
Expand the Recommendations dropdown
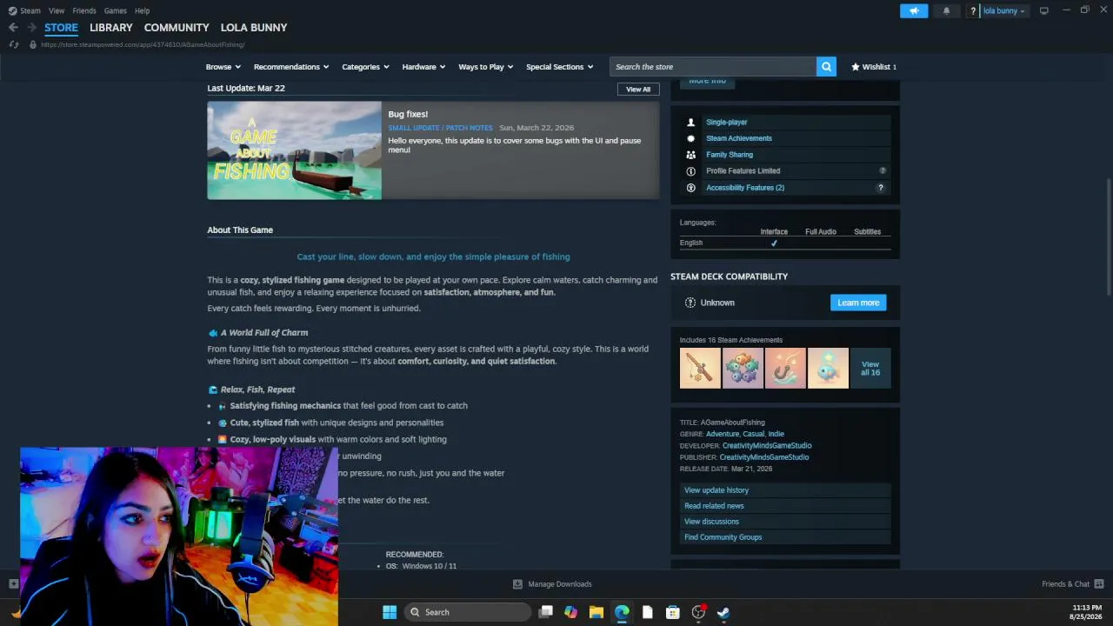[291, 67]
